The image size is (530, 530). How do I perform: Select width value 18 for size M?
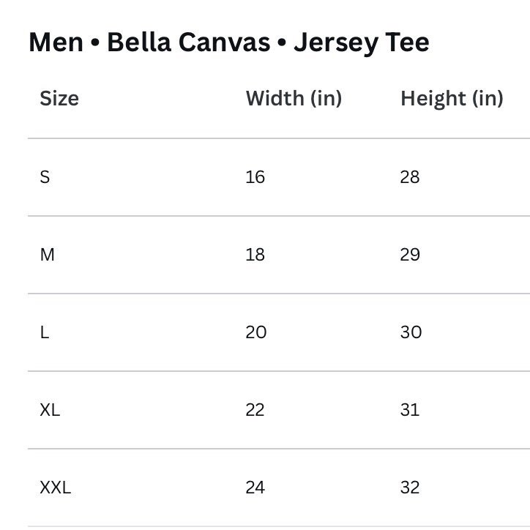click(255, 255)
